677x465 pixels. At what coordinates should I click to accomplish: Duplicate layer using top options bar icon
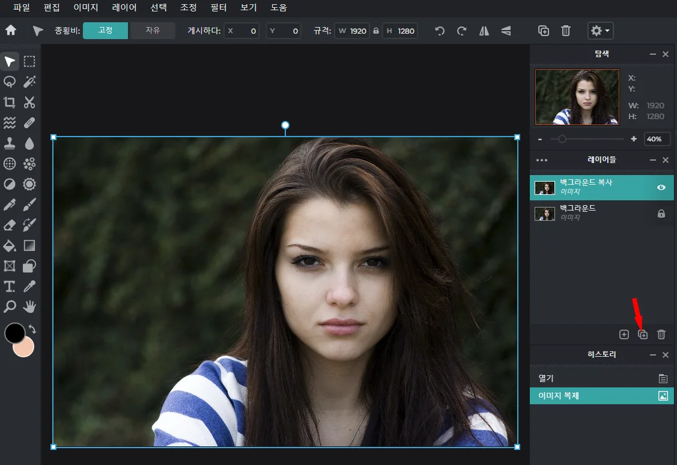coord(544,31)
